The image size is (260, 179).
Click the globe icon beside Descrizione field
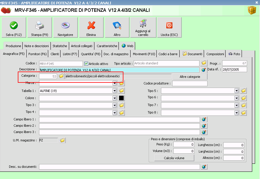coord(204,70)
